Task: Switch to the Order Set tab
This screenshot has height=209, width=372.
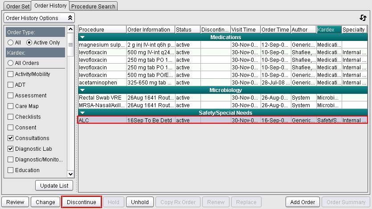Action: pos(18,6)
